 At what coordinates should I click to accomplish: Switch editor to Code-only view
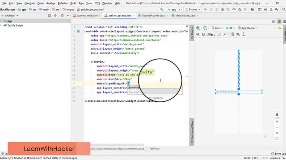[x=273, y=22]
